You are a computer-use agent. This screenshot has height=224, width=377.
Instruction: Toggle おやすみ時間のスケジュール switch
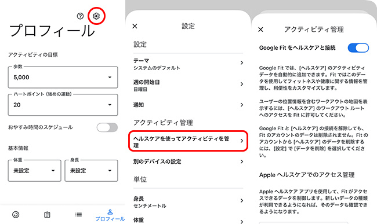pos(107,127)
